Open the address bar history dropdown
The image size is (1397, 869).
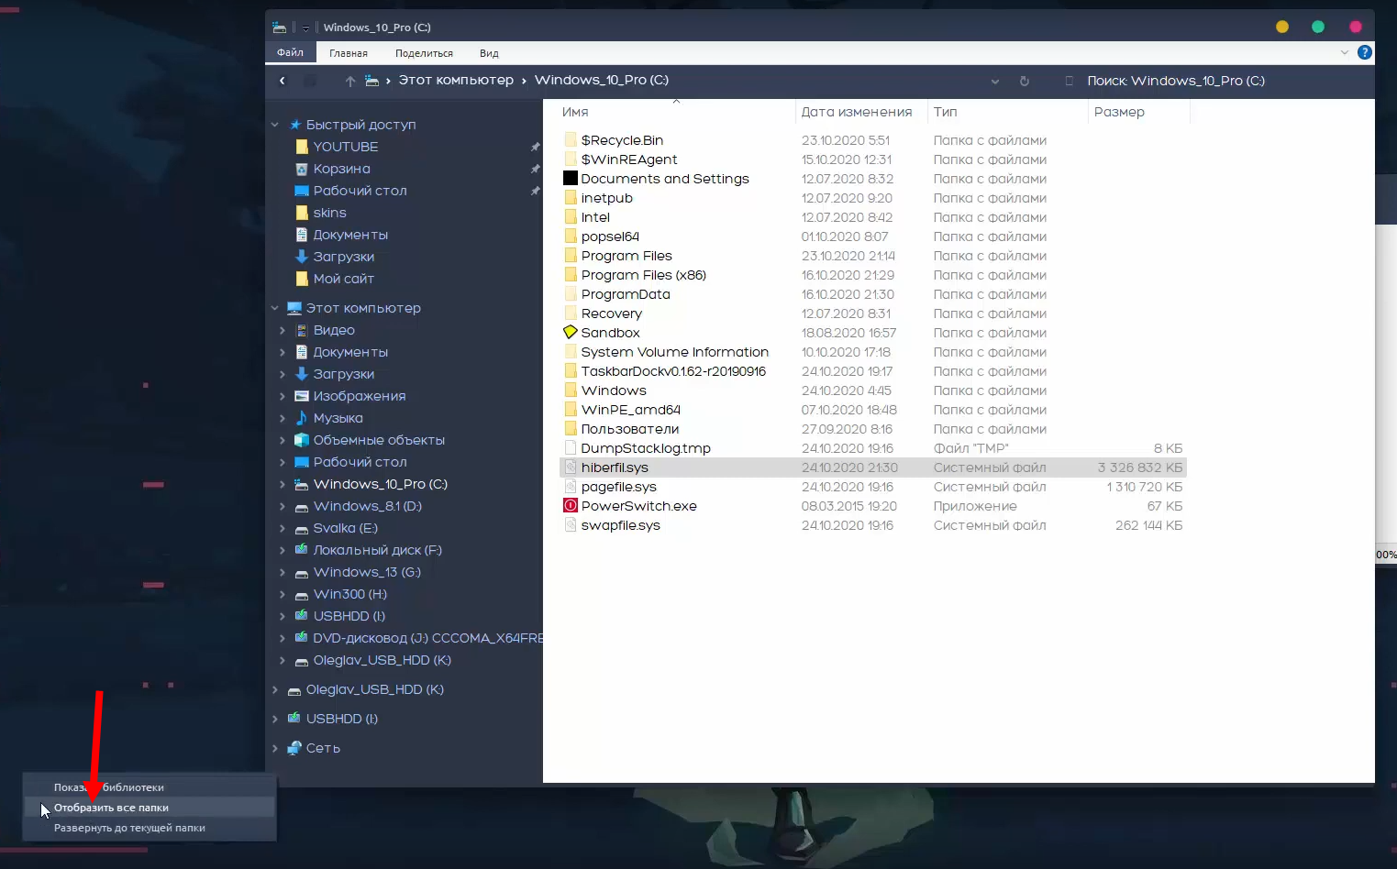coord(995,81)
